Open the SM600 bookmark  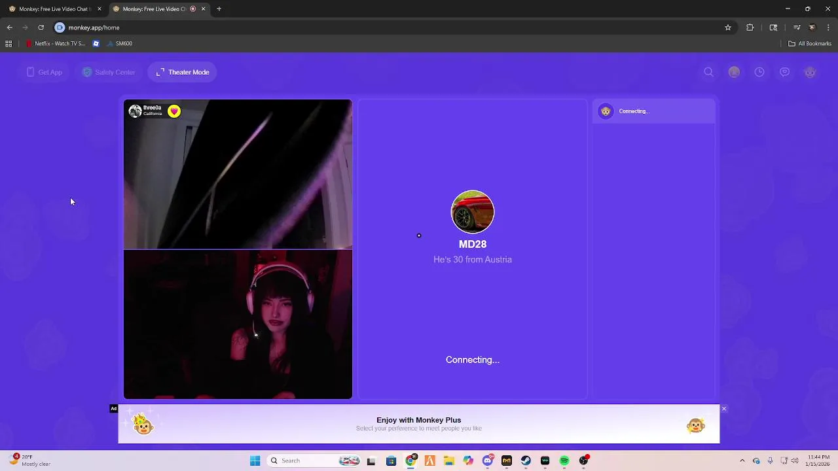pos(120,44)
